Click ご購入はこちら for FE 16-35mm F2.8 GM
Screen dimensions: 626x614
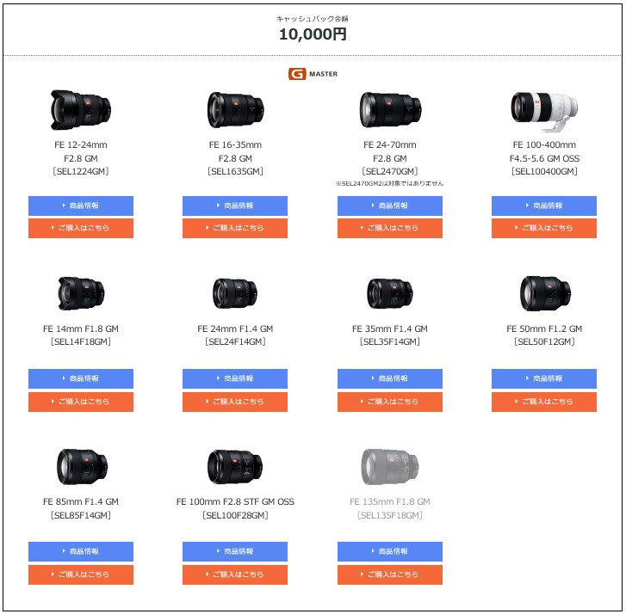point(235,228)
